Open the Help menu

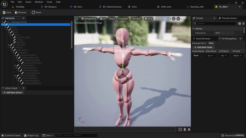tap(58, 2)
